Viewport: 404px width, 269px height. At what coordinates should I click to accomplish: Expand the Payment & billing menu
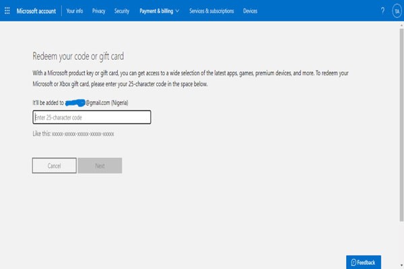click(156, 11)
